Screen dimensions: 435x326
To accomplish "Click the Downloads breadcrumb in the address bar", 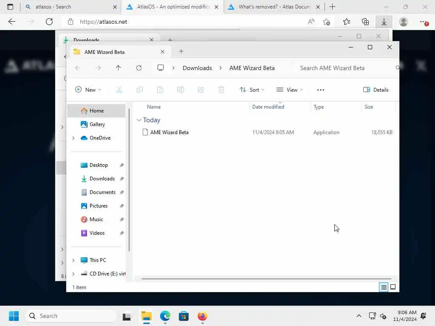I will point(197,68).
